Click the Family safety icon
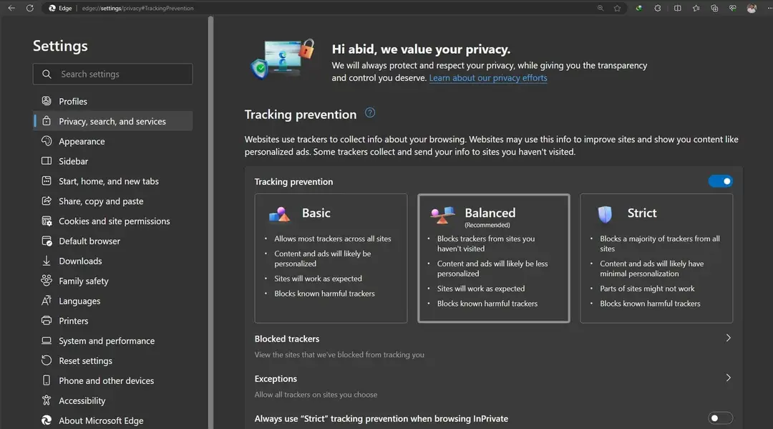Image resolution: width=773 pixels, height=429 pixels. 47,281
